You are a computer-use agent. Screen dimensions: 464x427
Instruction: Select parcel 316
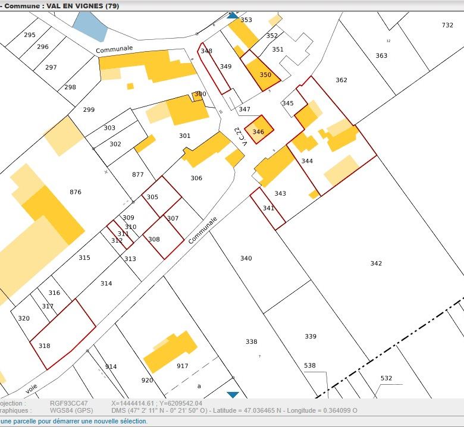pos(54,293)
